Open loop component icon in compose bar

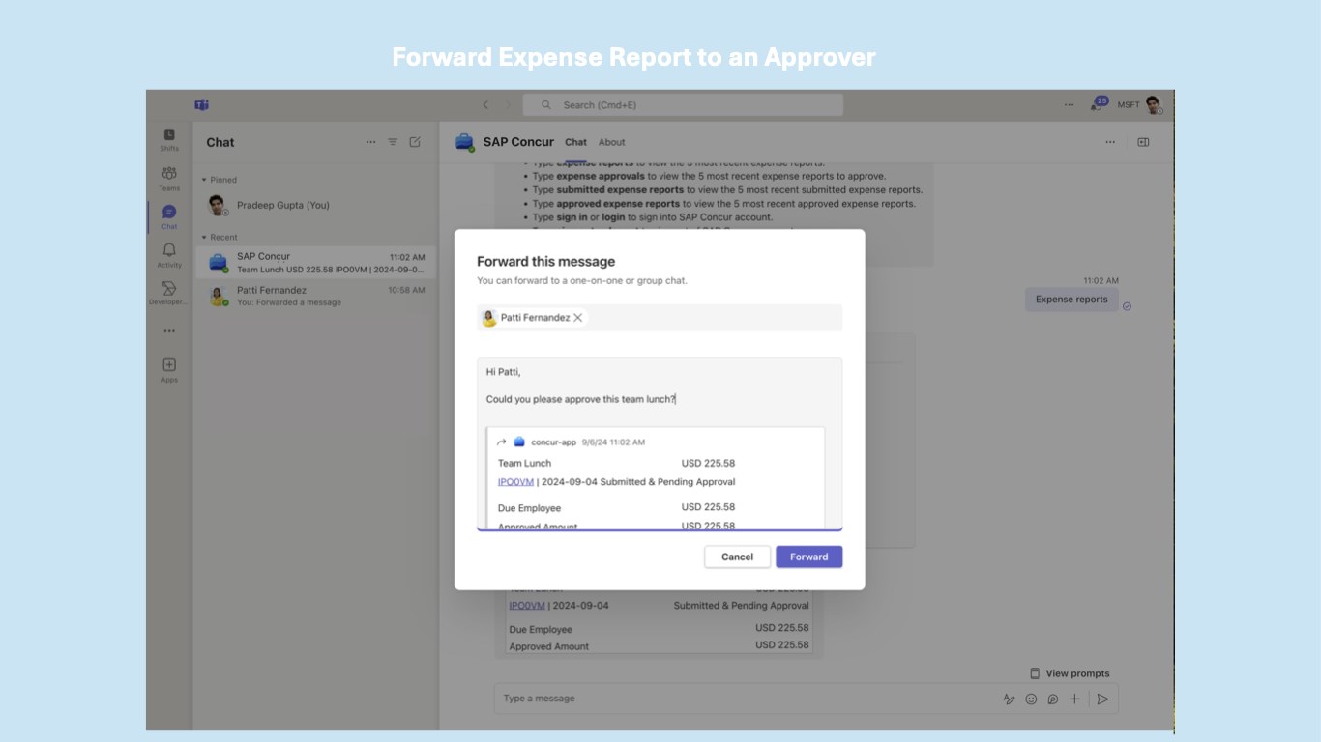pyautogui.click(x=1053, y=699)
